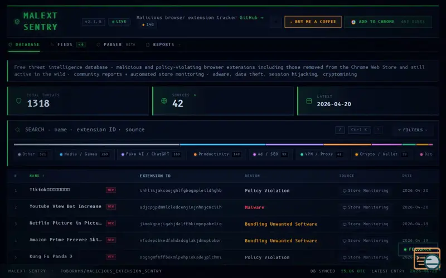Click the Feeds RSS icon
Image resolution: width=446 pixels, height=278 pixels.
click(52, 44)
